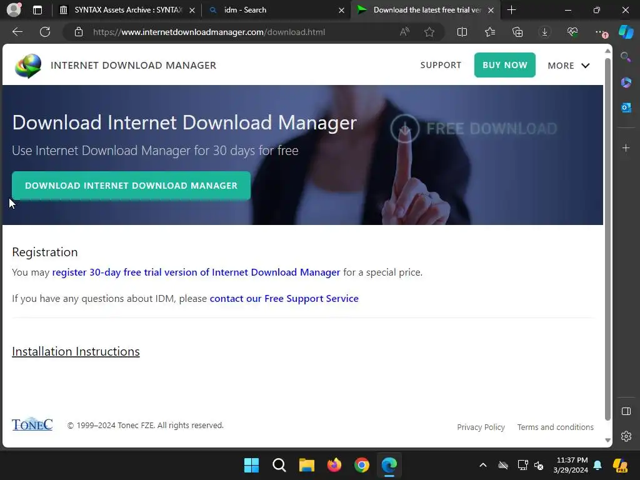
Task: Click the IDM globe logo
Action: pyautogui.click(x=28, y=65)
